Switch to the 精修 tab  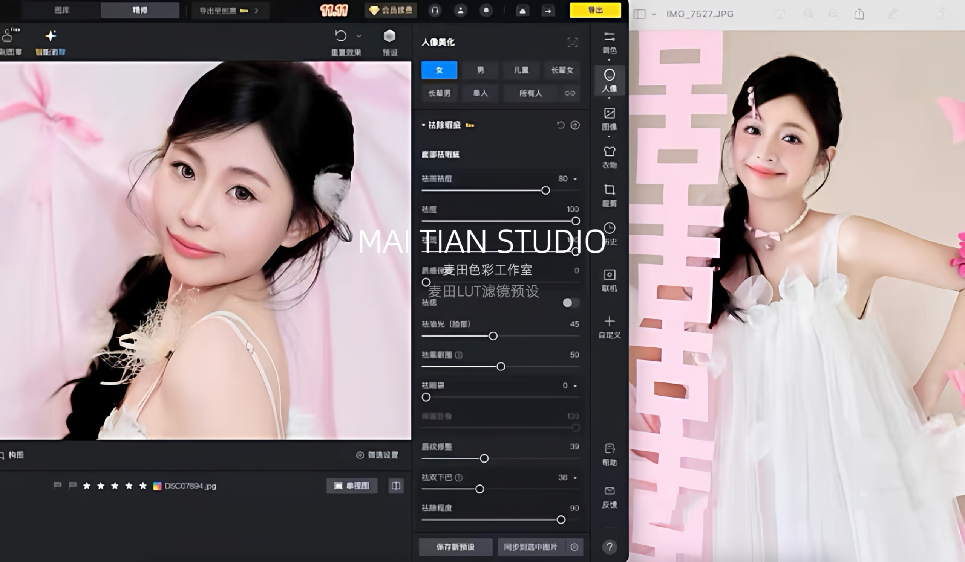click(140, 10)
